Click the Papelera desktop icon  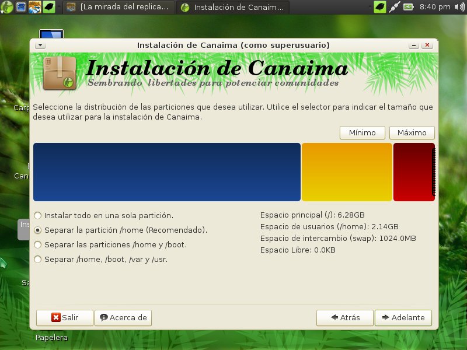tap(51, 337)
